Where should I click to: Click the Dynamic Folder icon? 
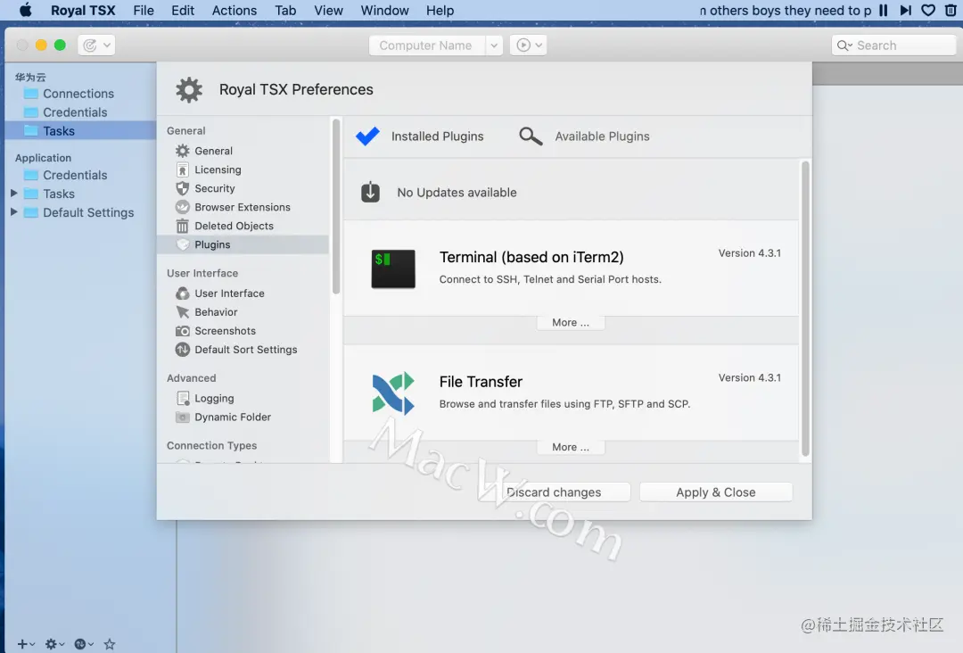coord(183,417)
